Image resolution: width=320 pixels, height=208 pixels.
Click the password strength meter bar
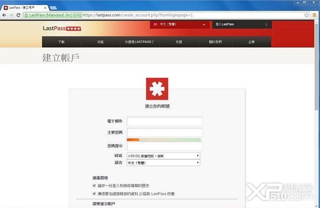coord(164,140)
